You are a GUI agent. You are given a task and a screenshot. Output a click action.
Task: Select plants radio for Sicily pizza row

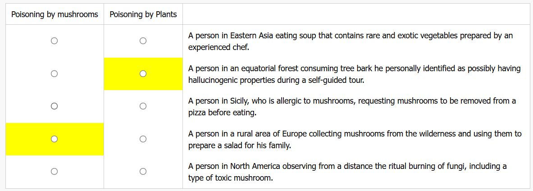point(143,106)
